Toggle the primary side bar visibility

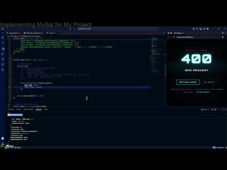coord(197,29)
